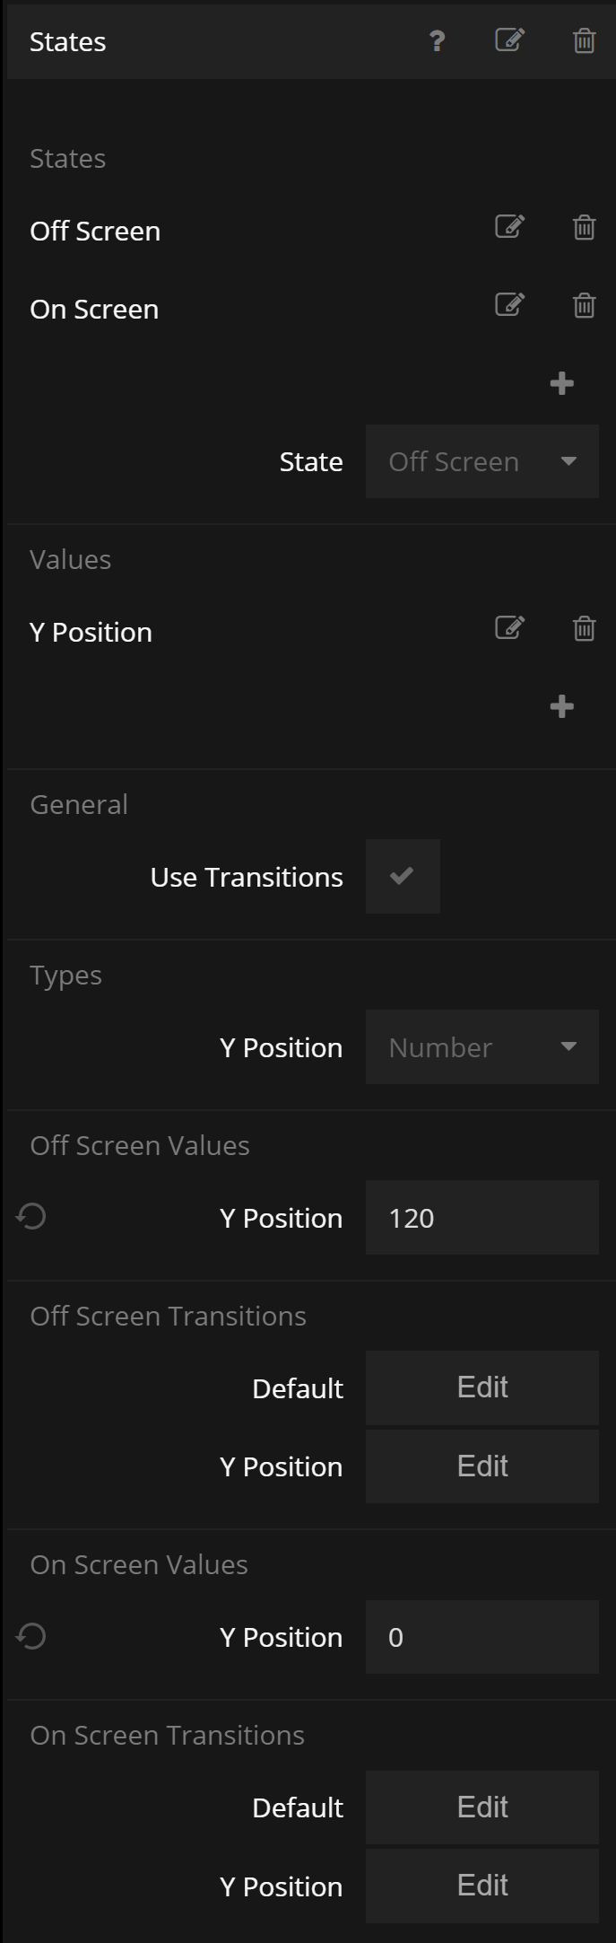Reset On Screen Y Position value
The image size is (616, 1943).
pos(31,1637)
